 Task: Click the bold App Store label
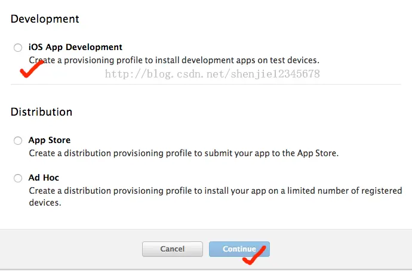pyautogui.click(x=50, y=140)
